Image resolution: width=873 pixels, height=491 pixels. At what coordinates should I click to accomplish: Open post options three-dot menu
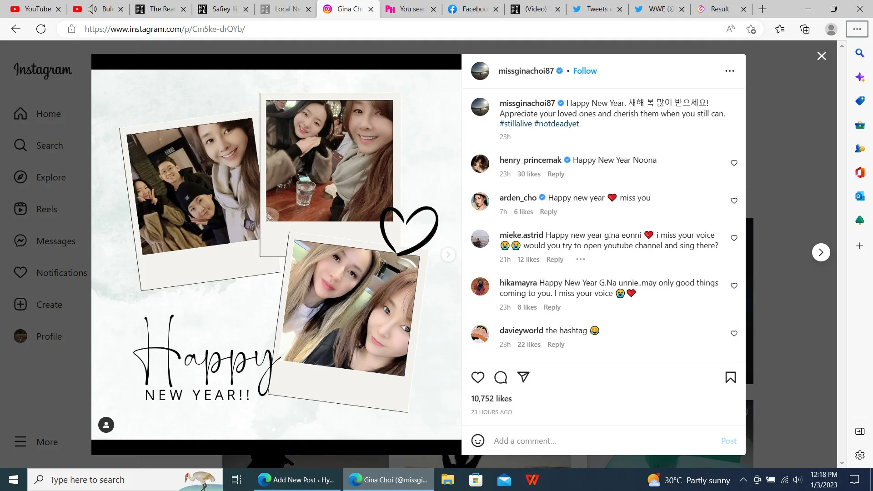pyautogui.click(x=729, y=71)
